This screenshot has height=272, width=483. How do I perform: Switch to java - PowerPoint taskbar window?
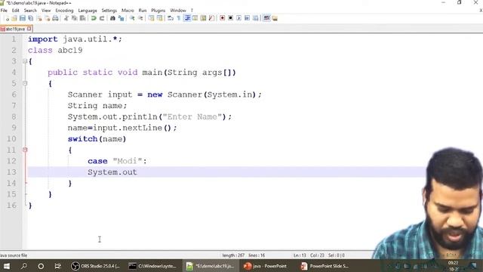coord(266,266)
